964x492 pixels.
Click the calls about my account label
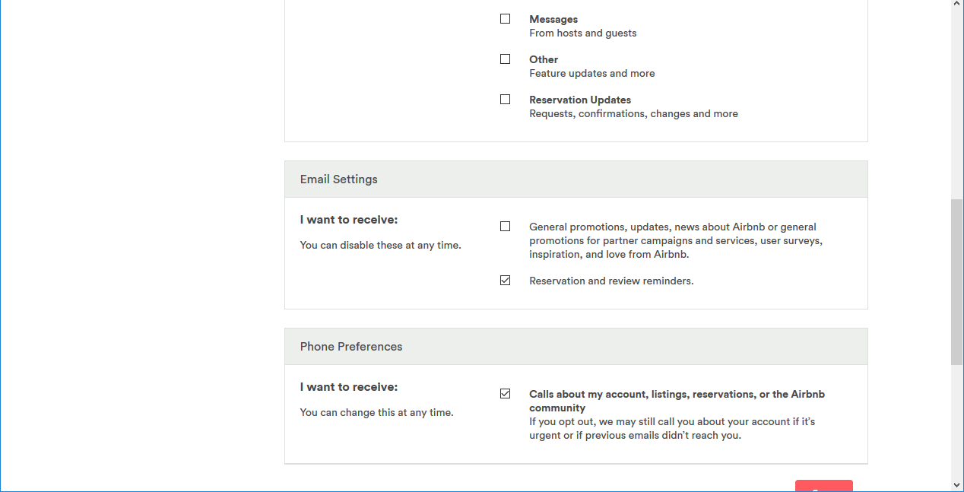pyautogui.click(x=677, y=401)
